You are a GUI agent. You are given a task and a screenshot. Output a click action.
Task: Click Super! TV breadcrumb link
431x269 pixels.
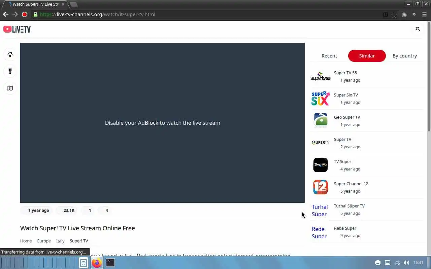(x=79, y=241)
